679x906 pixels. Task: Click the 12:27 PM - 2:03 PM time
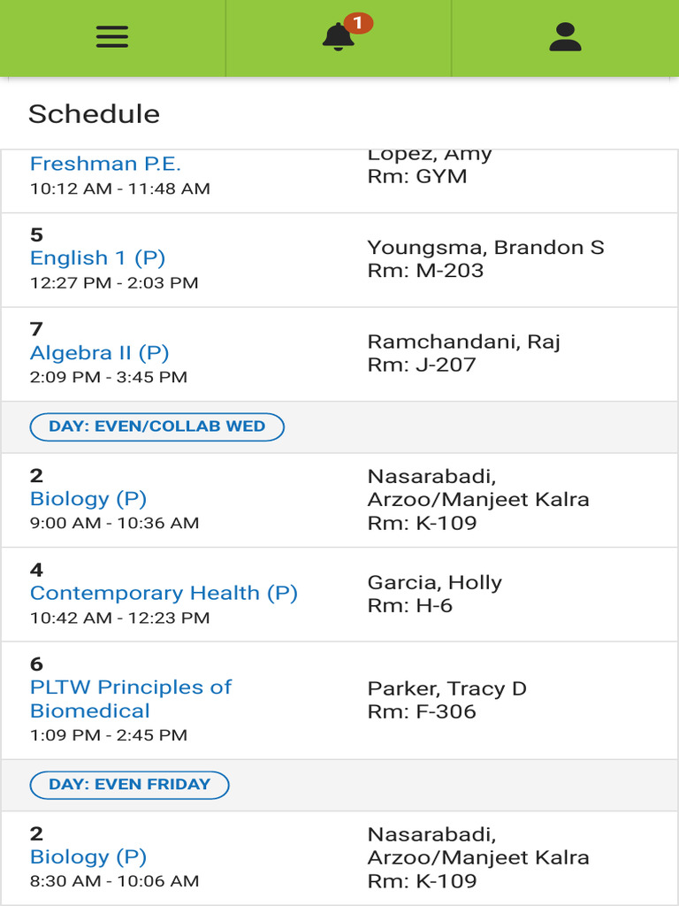tap(114, 283)
